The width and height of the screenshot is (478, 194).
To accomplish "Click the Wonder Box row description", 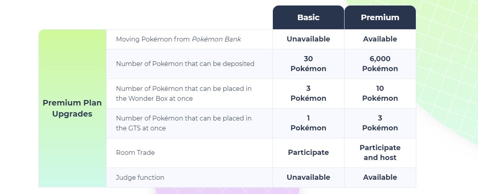I will [183, 94].
